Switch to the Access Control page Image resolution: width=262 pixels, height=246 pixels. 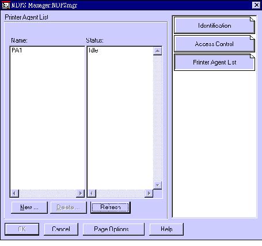214,44
